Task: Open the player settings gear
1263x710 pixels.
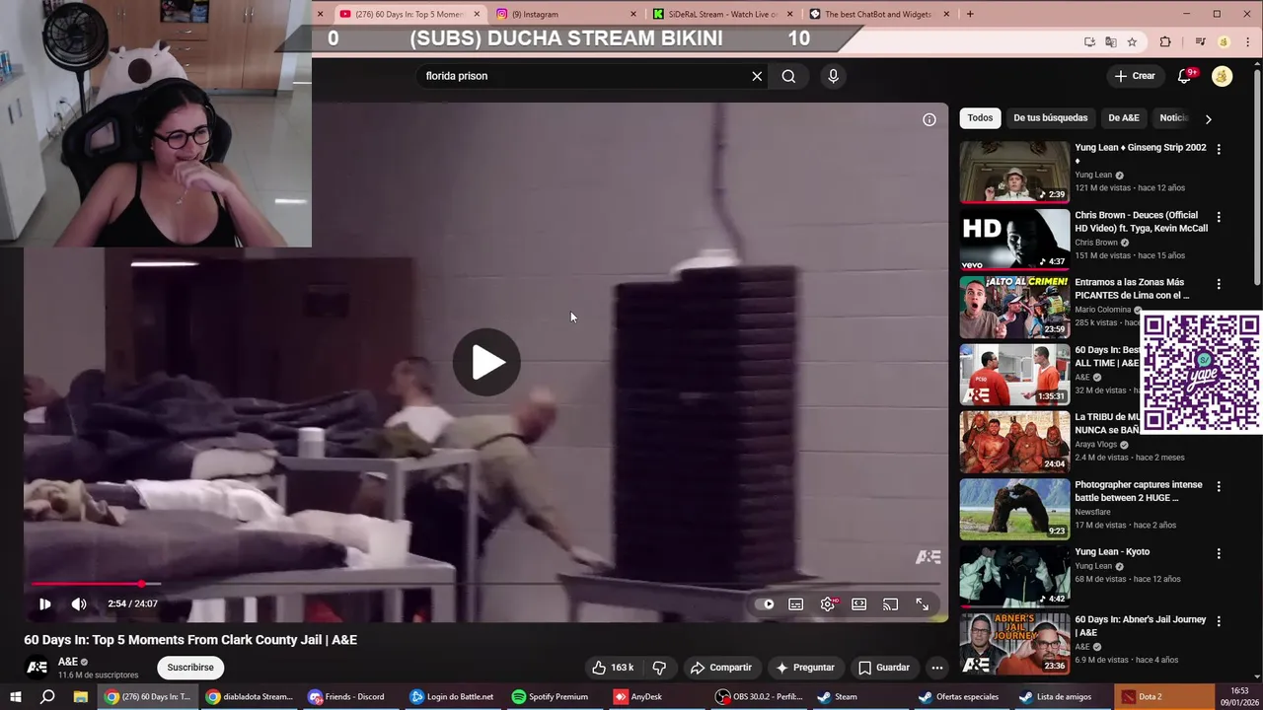Action: click(x=828, y=604)
